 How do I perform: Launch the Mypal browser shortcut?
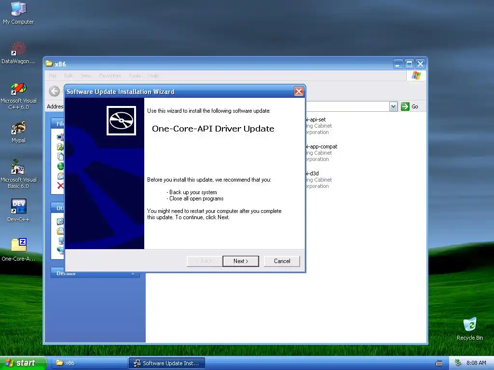point(18,132)
